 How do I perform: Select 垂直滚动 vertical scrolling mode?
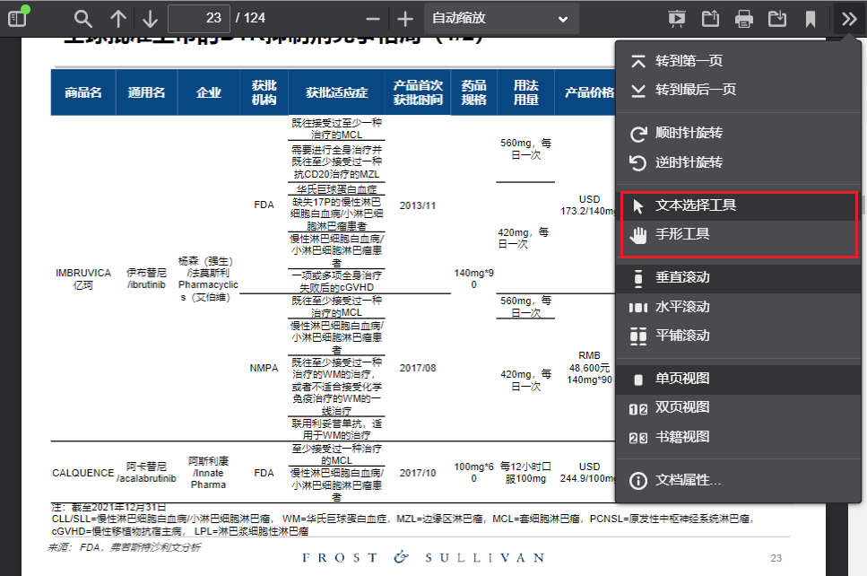click(x=738, y=277)
